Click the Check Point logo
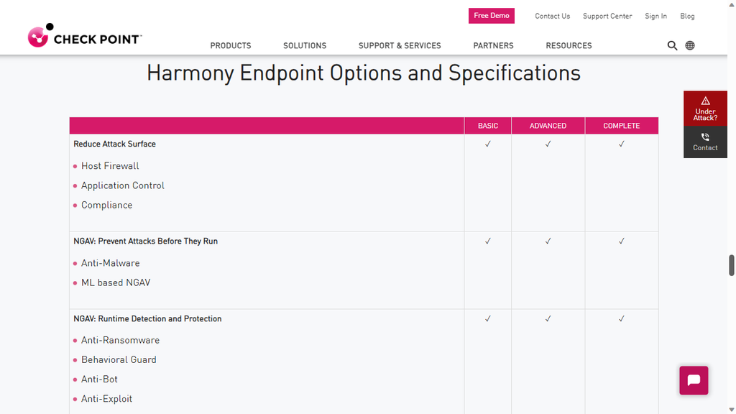The image size is (736, 414). 83,36
